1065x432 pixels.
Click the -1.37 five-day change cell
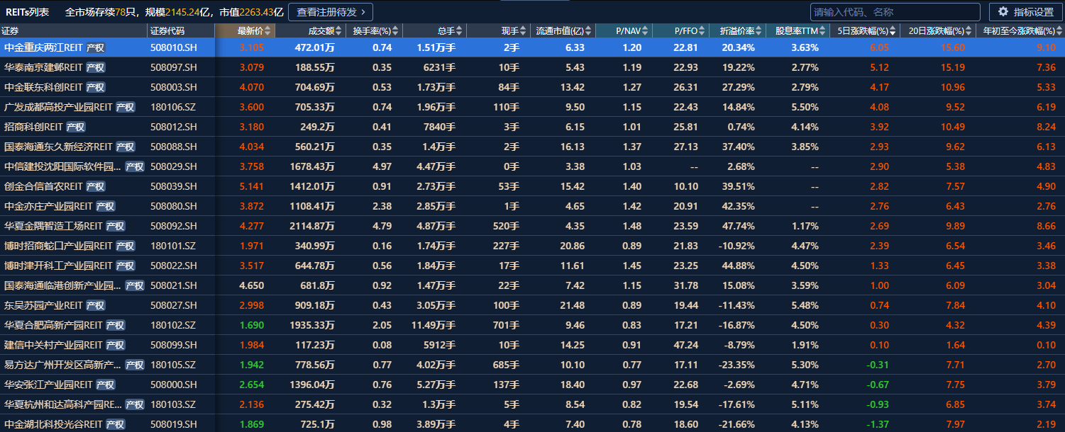pyautogui.click(x=876, y=424)
